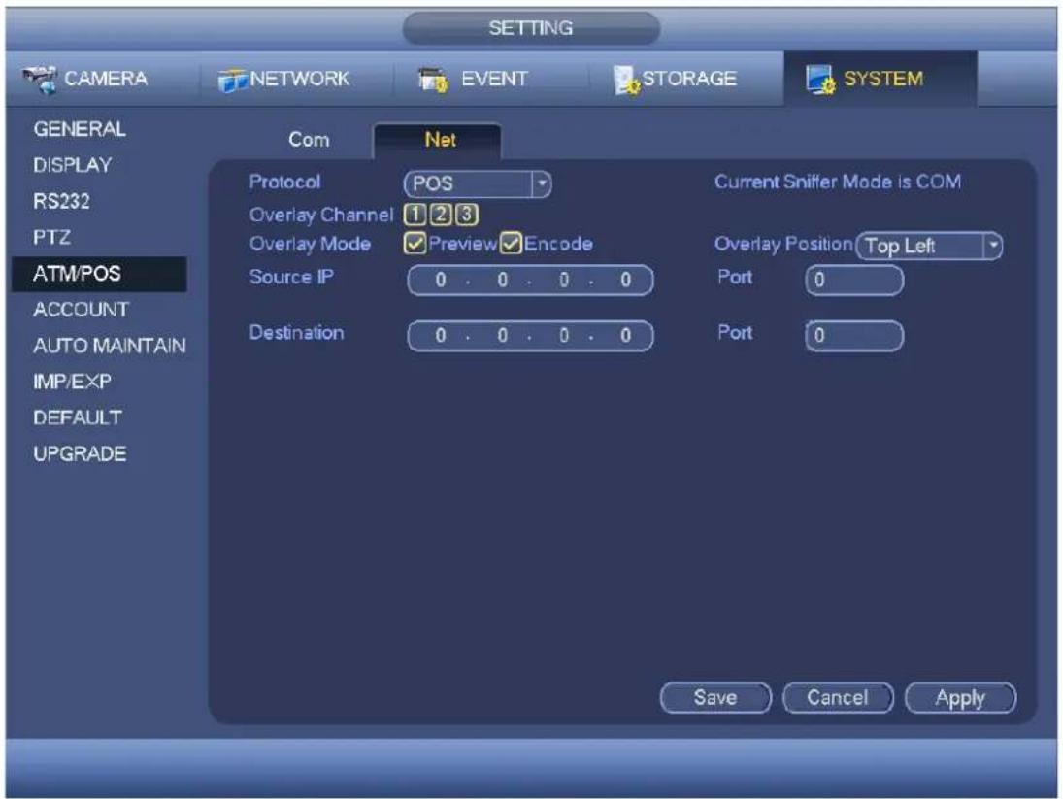Open the ACCOUNT sidebar section

81,310
